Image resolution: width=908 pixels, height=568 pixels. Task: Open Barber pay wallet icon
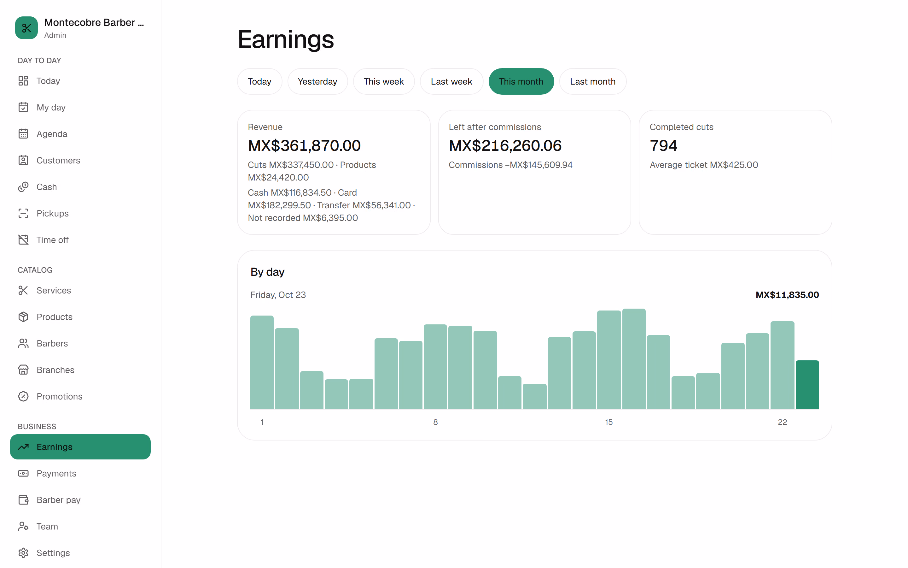coord(23,500)
